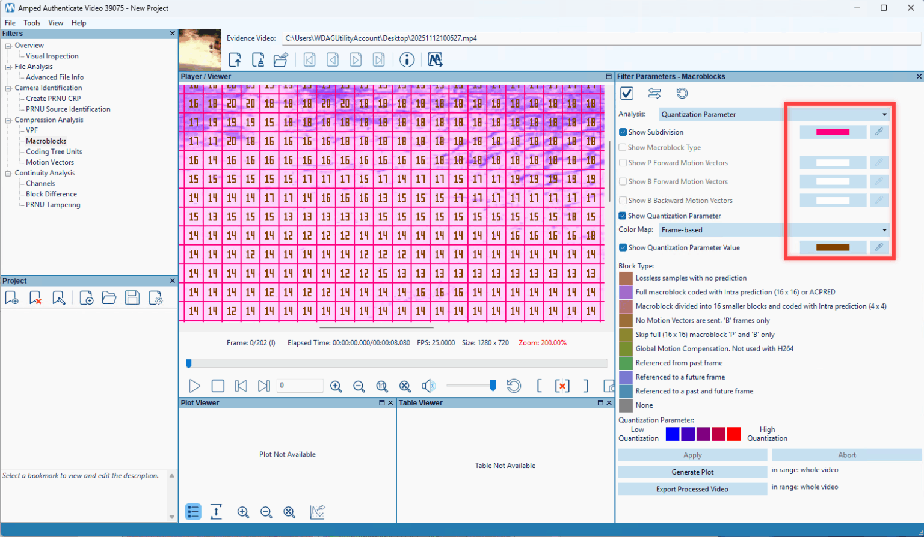Click the edit bookmark icon in Project
This screenshot has height=537, width=924.
(x=58, y=298)
